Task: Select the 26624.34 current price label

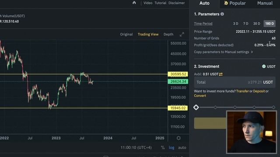Action: coord(178,82)
